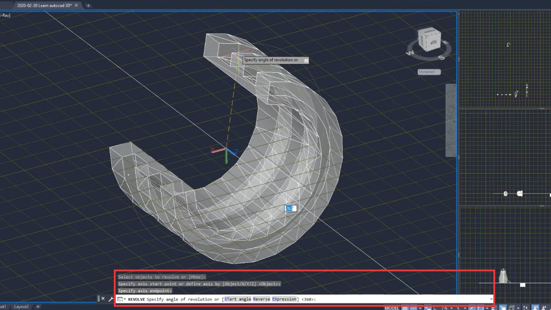Toggle Grid Display in the status bar
The width and height of the screenshot is (551, 310).
coord(405,307)
